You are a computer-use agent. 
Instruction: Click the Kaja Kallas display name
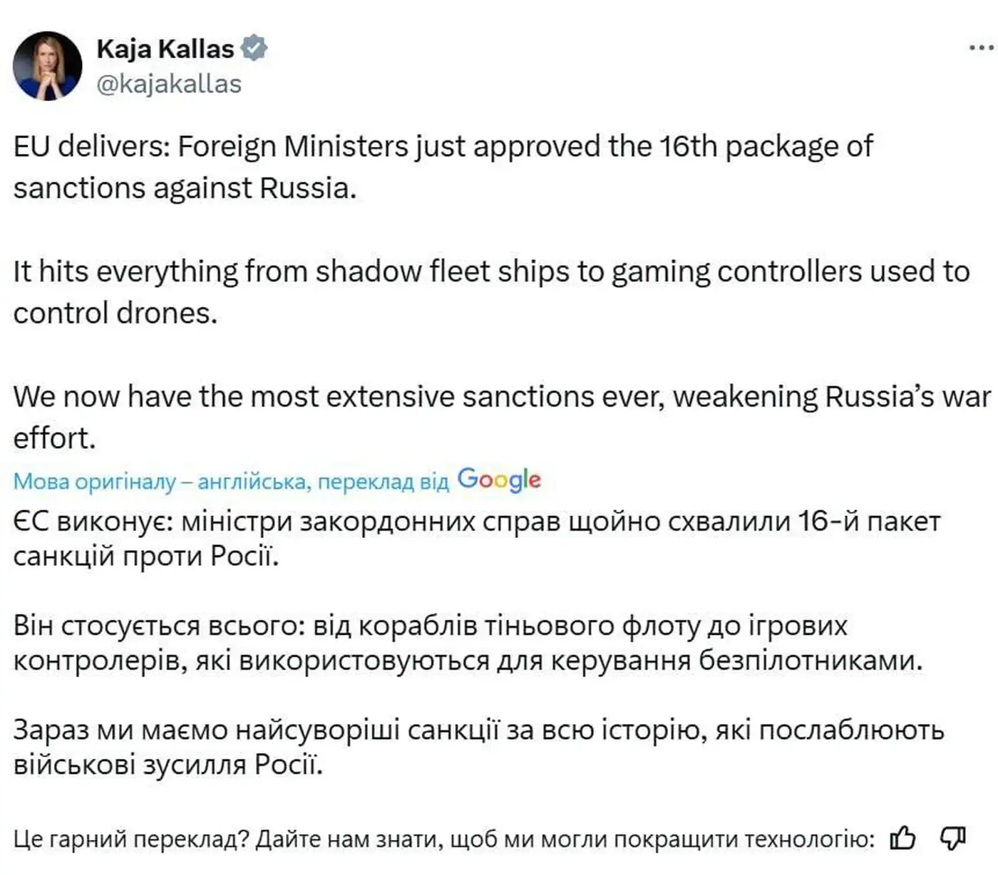click(x=165, y=48)
